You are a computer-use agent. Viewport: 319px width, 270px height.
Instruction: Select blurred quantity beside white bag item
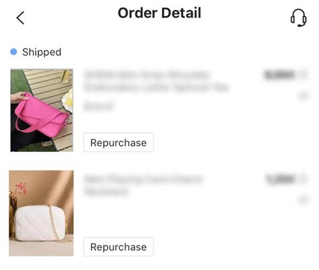(304, 199)
